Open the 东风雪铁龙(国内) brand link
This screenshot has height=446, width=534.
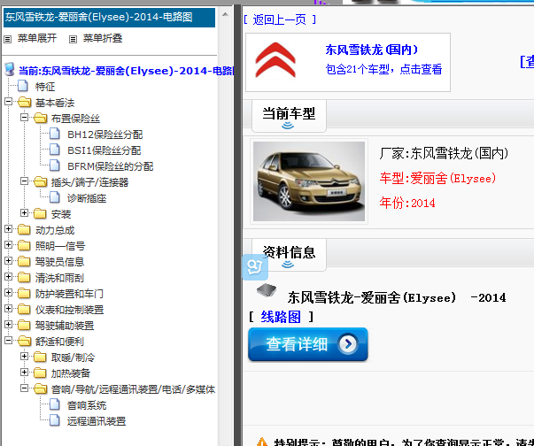tap(371, 50)
